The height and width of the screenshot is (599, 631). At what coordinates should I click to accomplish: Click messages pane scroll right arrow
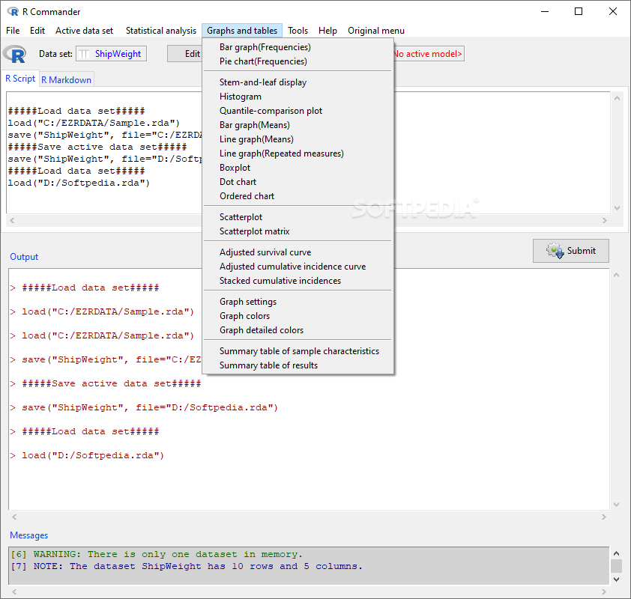click(x=603, y=592)
